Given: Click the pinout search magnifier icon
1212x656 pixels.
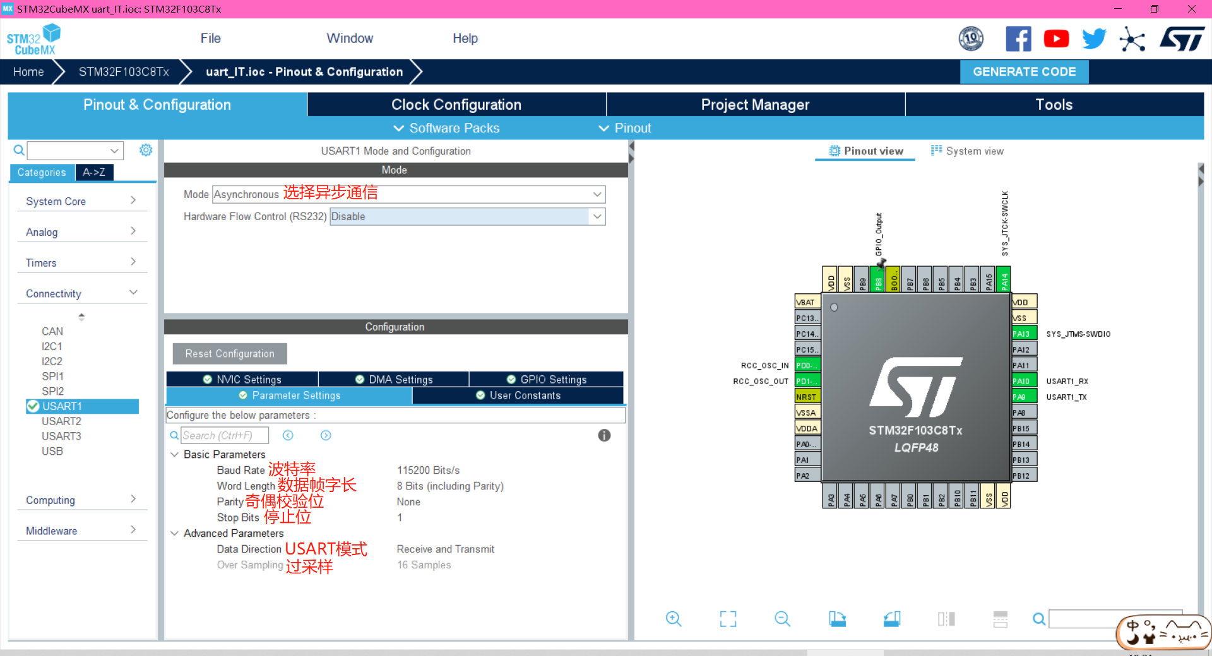Looking at the screenshot, I should pos(1038,619).
